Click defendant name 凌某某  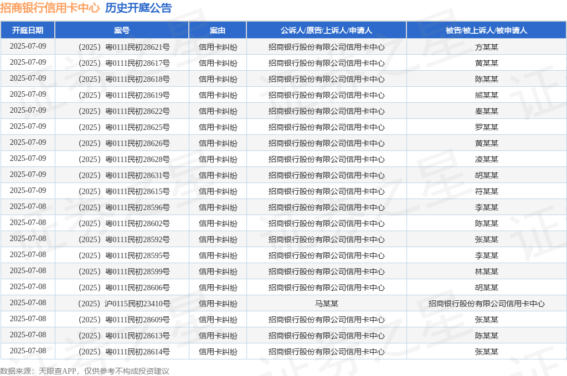pos(486,159)
